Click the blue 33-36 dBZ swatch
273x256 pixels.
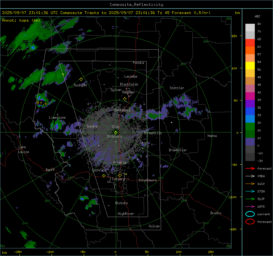[x=250, y=111]
